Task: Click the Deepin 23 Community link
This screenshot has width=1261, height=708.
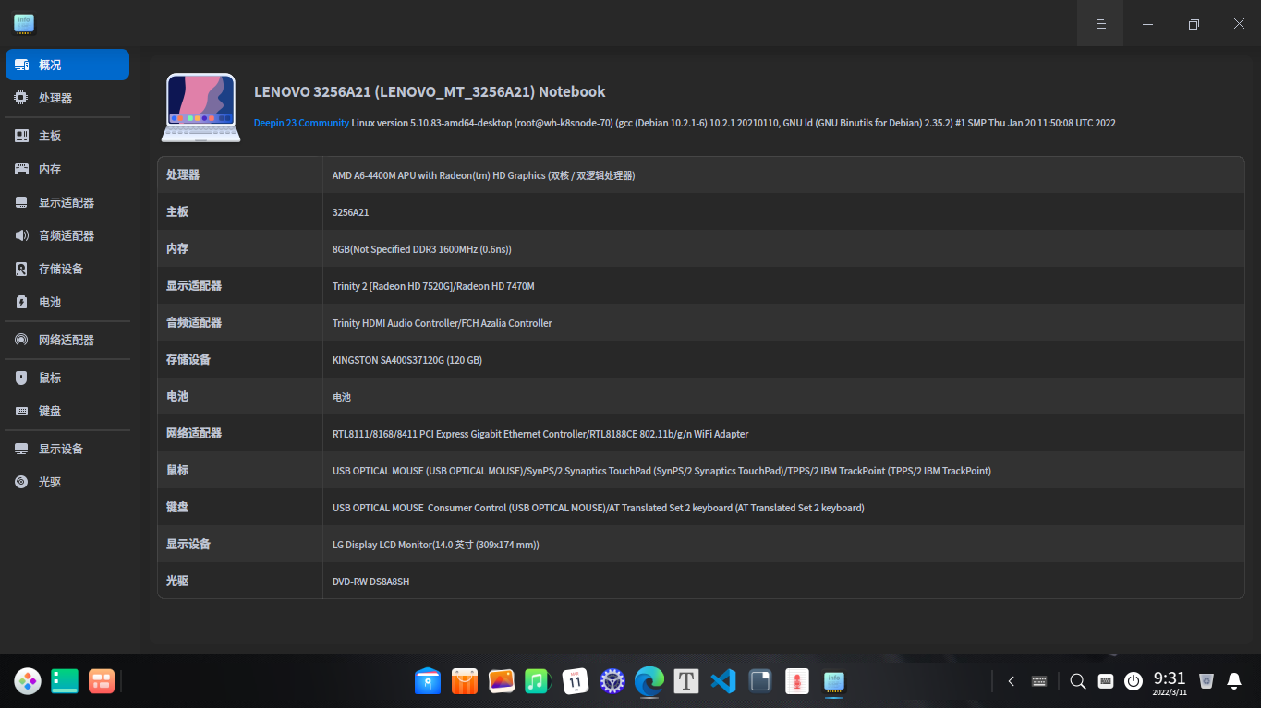Action: (x=301, y=123)
